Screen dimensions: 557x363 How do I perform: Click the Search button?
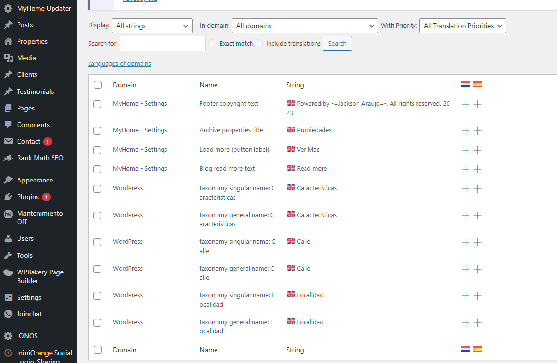point(337,43)
